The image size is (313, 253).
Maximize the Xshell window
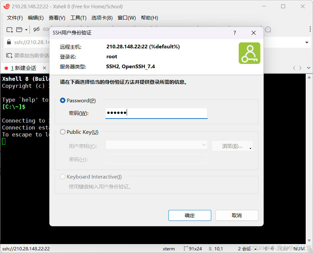[x=283, y=6]
